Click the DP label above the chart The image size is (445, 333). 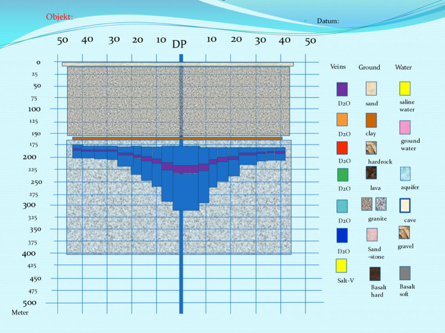pyautogui.click(x=179, y=44)
